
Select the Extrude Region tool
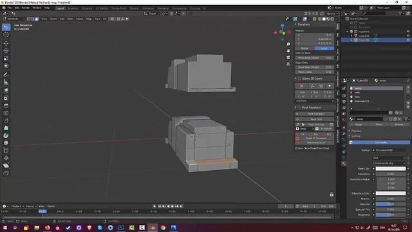click(6, 91)
